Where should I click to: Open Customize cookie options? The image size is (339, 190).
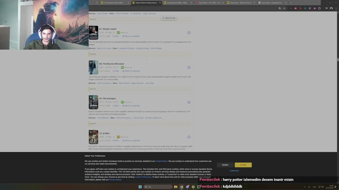(x=234, y=171)
